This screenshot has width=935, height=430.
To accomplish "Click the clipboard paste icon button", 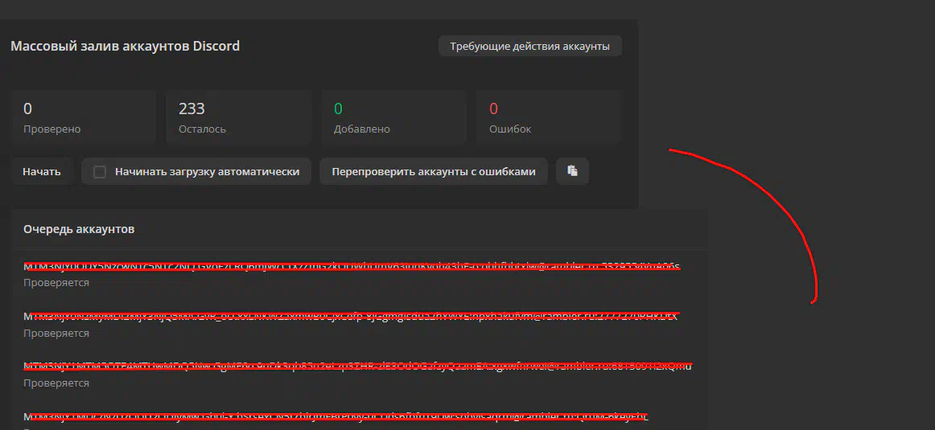I will [572, 171].
